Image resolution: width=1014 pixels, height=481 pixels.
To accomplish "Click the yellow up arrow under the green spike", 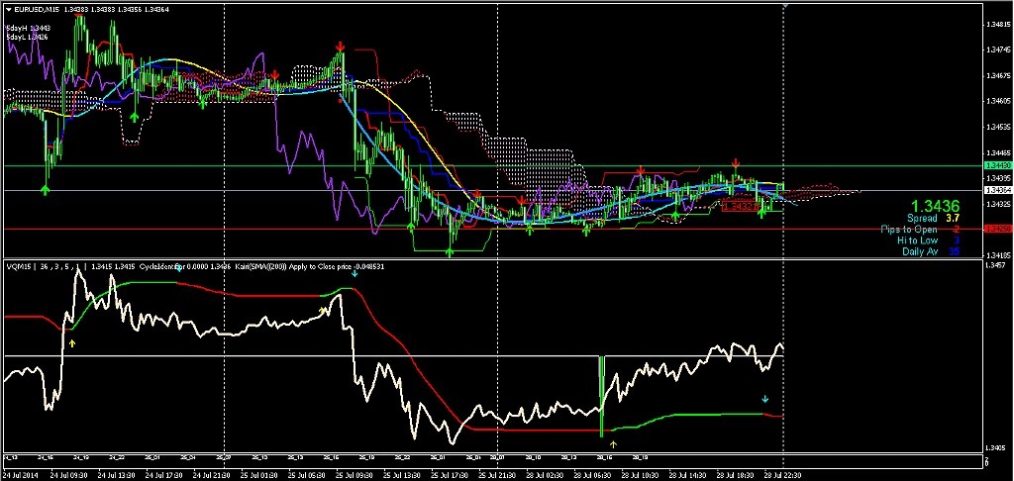I will click(x=614, y=444).
